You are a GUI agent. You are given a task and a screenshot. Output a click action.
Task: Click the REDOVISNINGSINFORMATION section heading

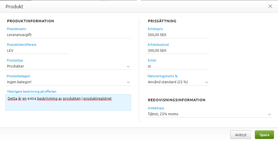pyautogui.click(x=177, y=100)
